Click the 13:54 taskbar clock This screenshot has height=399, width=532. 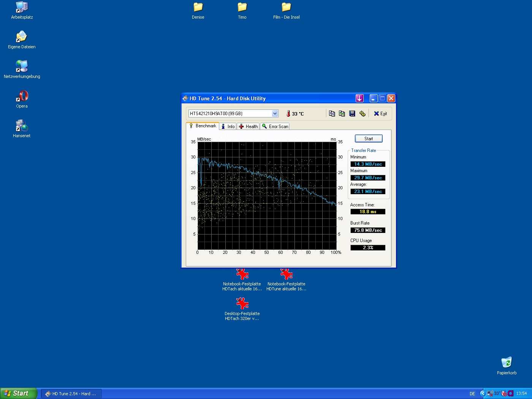point(521,393)
